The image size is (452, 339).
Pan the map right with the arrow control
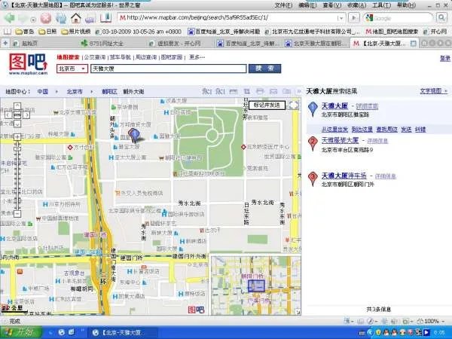coord(26,115)
